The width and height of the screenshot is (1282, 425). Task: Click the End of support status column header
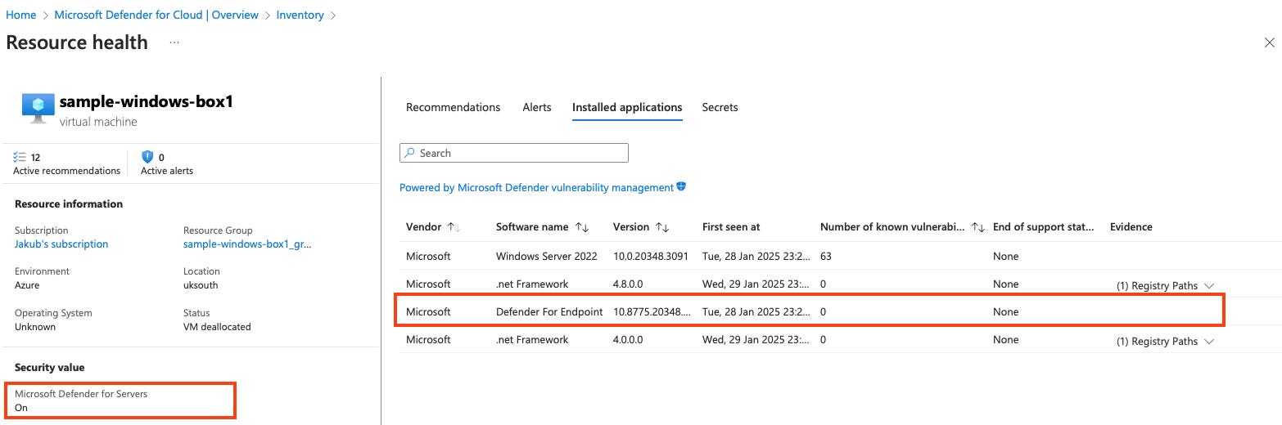(1043, 227)
